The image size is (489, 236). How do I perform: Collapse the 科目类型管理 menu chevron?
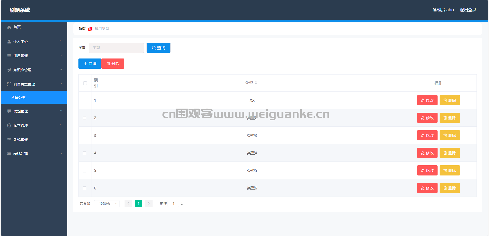tap(61, 84)
